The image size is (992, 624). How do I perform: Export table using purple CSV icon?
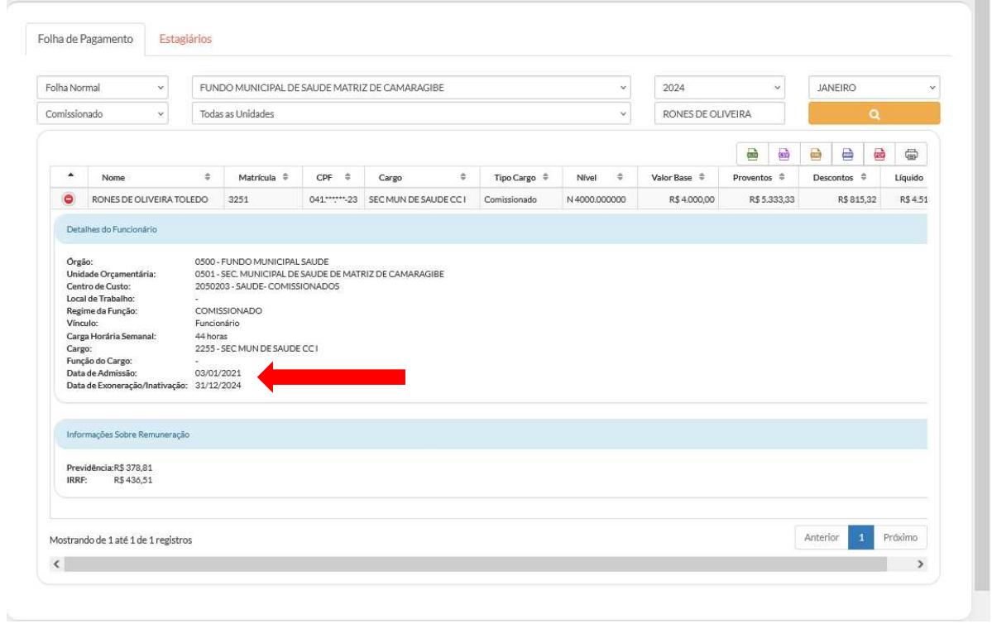click(x=784, y=154)
